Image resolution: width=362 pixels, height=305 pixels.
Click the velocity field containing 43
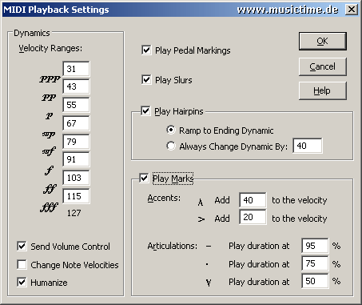[76, 86]
